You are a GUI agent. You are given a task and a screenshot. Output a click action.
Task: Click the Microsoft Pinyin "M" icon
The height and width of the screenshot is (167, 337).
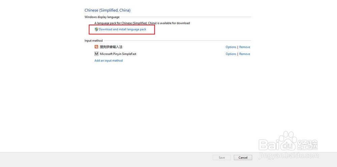click(x=96, y=54)
